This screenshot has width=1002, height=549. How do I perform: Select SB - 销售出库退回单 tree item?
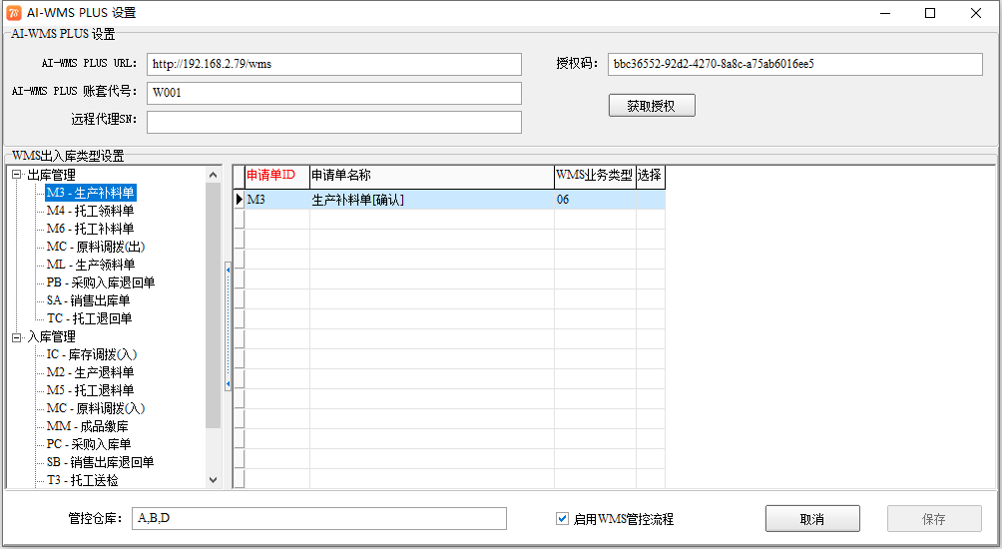pos(101,461)
